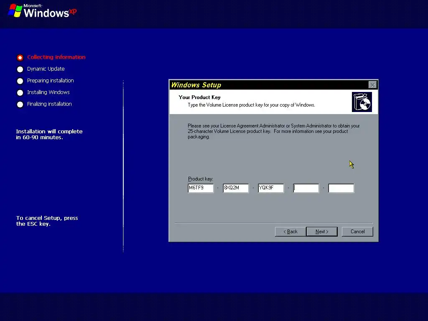Click "Type the Volume License product key" subtitle
Image resolution: width=428 pixels, height=321 pixels.
251,105
